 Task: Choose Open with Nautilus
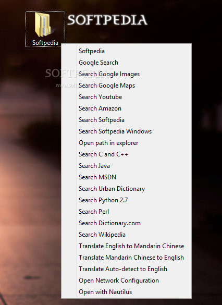tap(126, 292)
